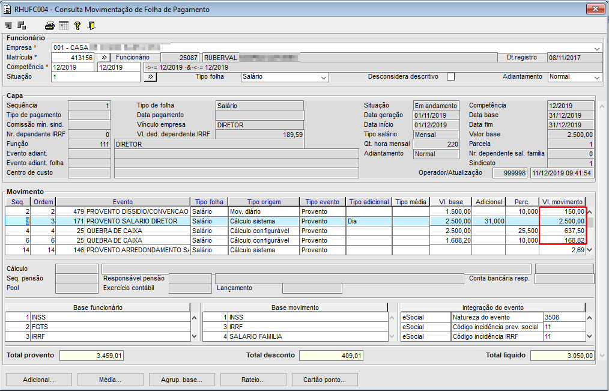Image resolution: width=609 pixels, height=391 pixels.
Task: Open the Agrup. base... button
Action: tap(181, 380)
